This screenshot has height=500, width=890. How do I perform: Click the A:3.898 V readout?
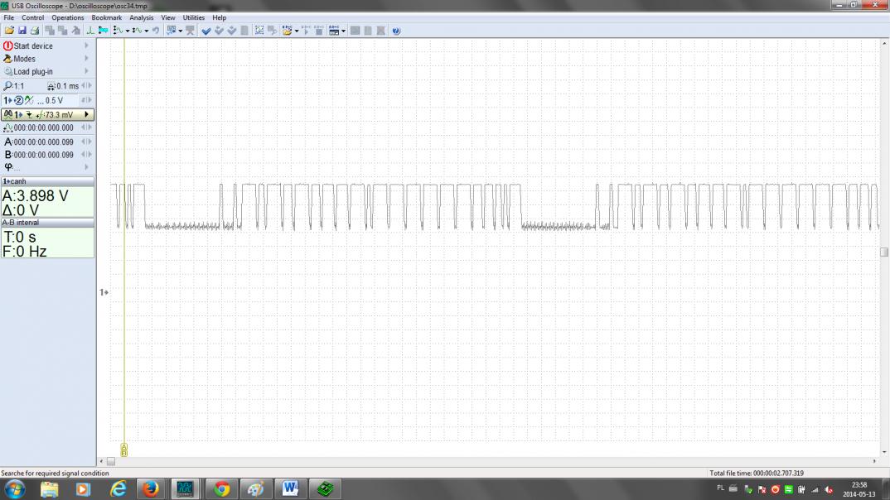[x=35, y=196]
